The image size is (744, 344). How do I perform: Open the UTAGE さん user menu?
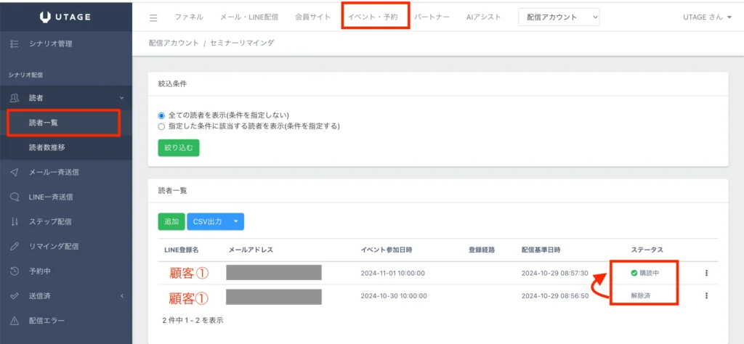tap(707, 17)
